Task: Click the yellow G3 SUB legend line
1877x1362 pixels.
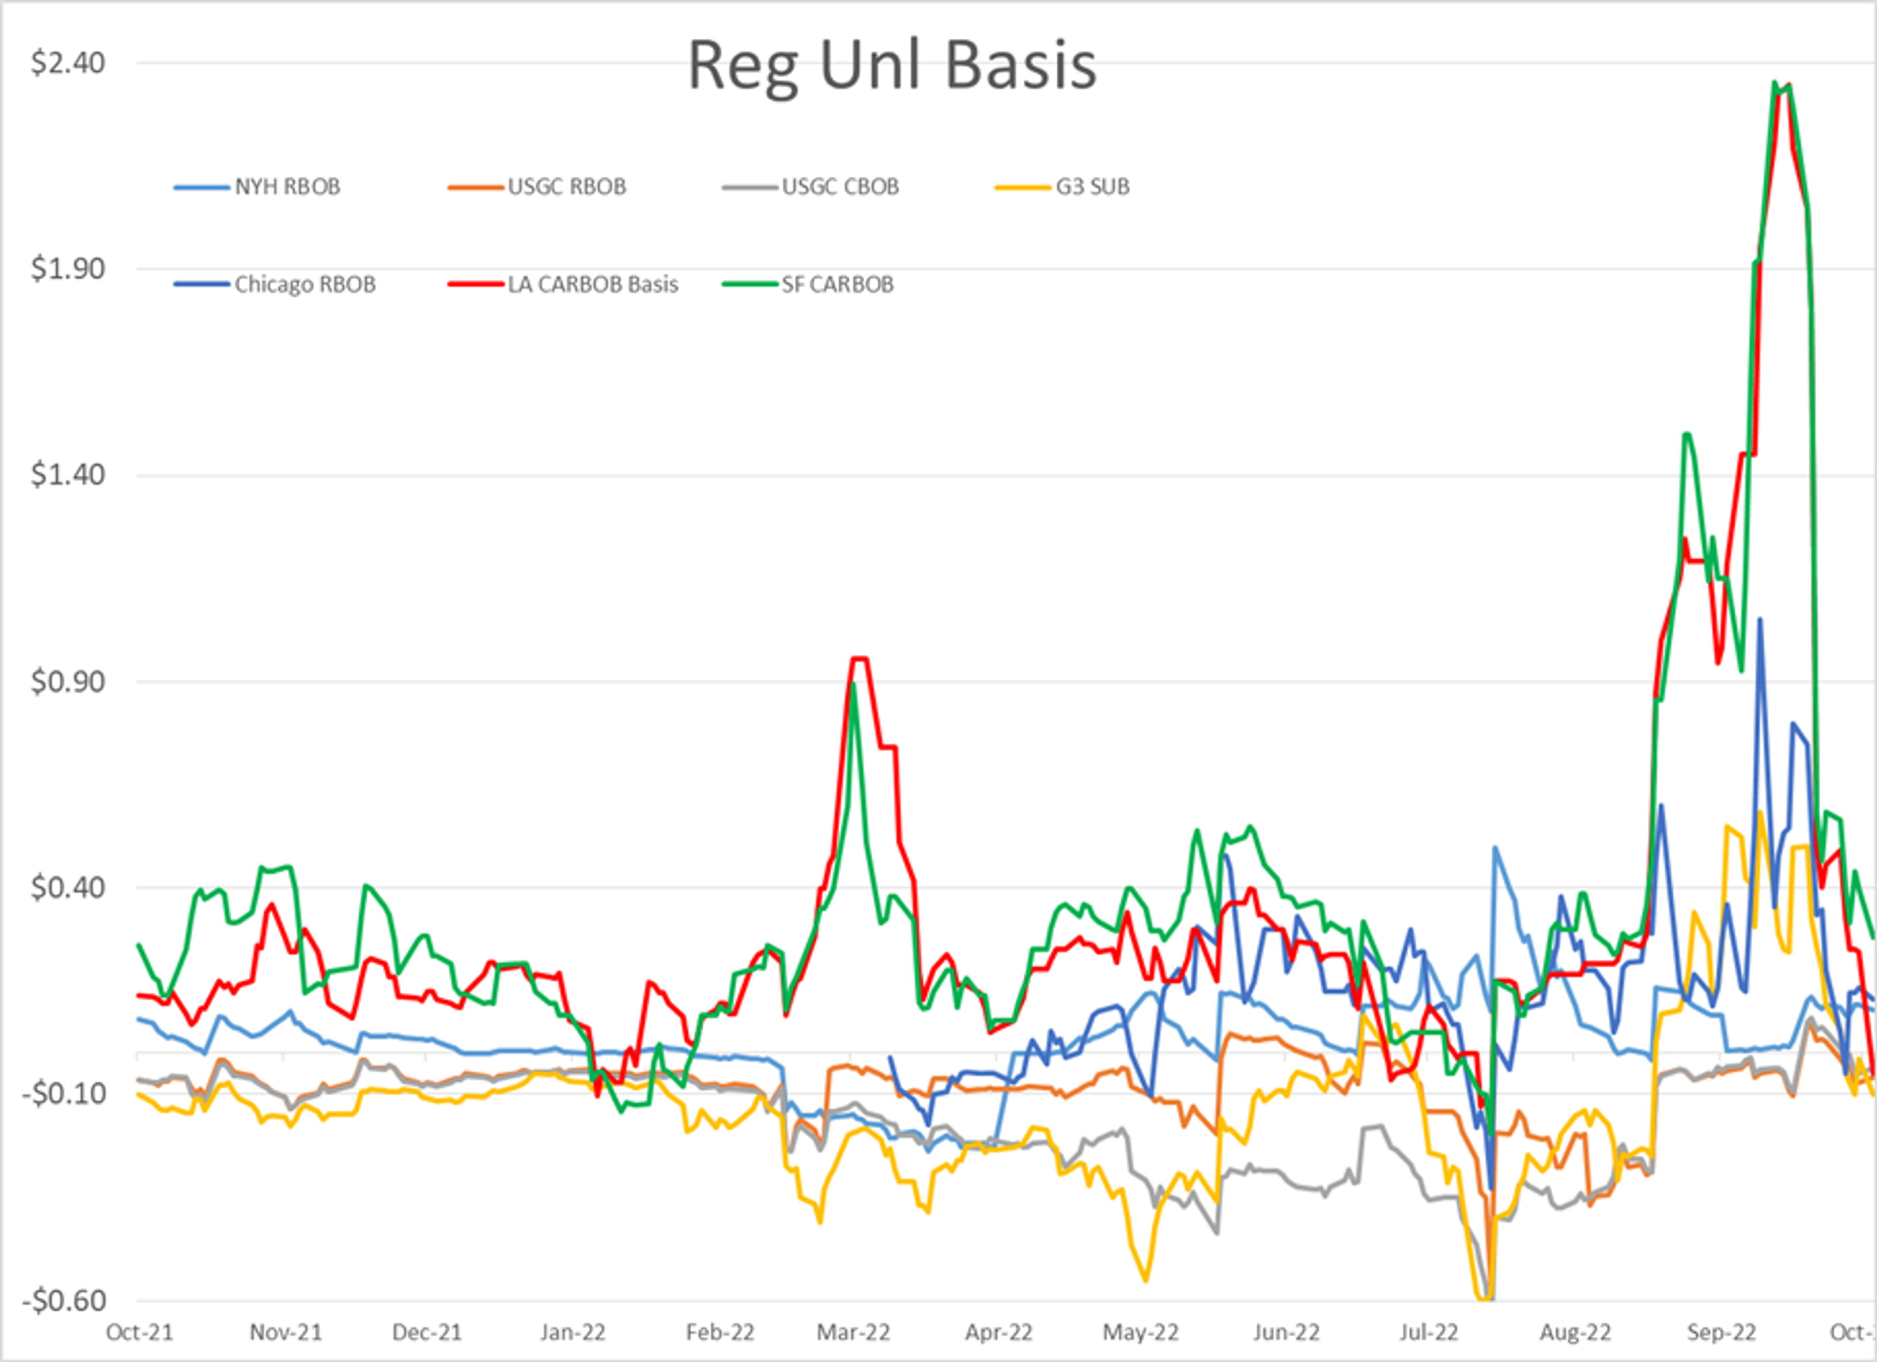Action: 1023,188
